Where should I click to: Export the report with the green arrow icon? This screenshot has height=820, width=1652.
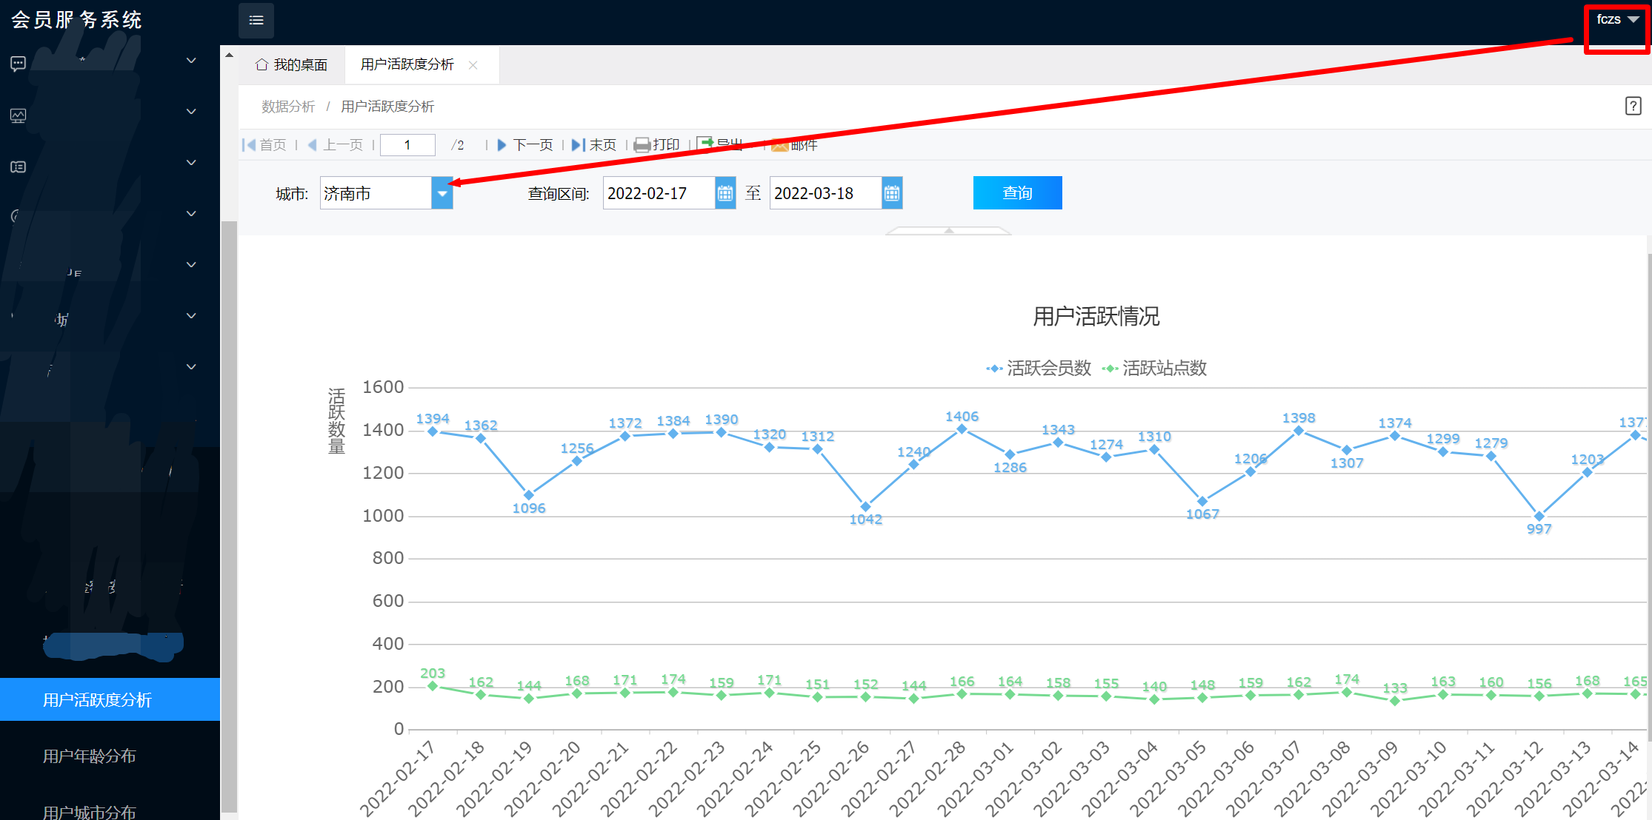(705, 144)
